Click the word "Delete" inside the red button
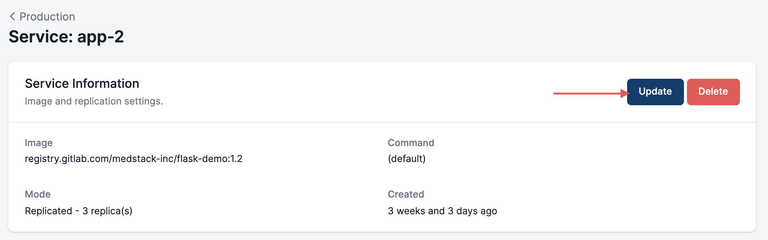 713,92
